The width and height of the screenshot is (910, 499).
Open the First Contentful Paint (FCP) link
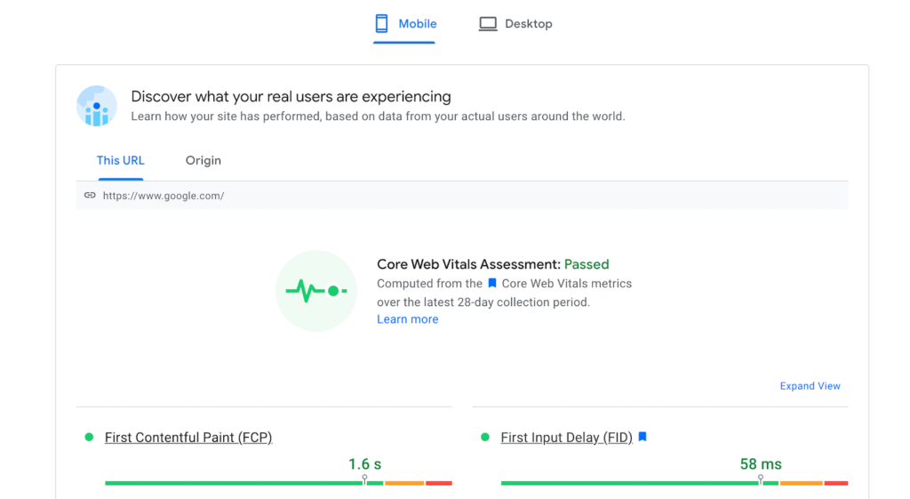click(188, 438)
